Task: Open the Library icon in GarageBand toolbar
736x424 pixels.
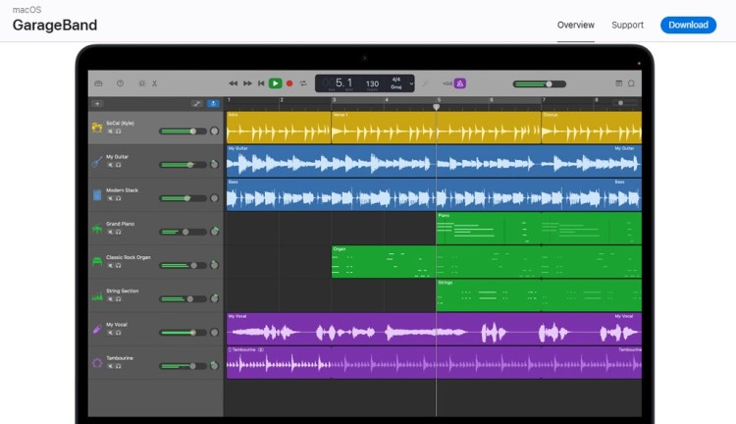Action: pyautogui.click(x=98, y=83)
